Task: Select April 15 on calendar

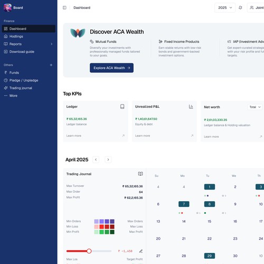Action: pyautogui.click(x=210, y=221)
